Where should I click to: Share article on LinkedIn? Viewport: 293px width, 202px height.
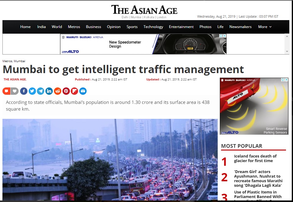point(49,91)
